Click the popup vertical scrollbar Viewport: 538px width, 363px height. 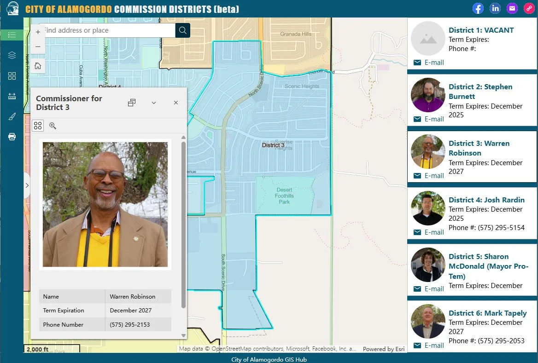click(x=184, y=225)
